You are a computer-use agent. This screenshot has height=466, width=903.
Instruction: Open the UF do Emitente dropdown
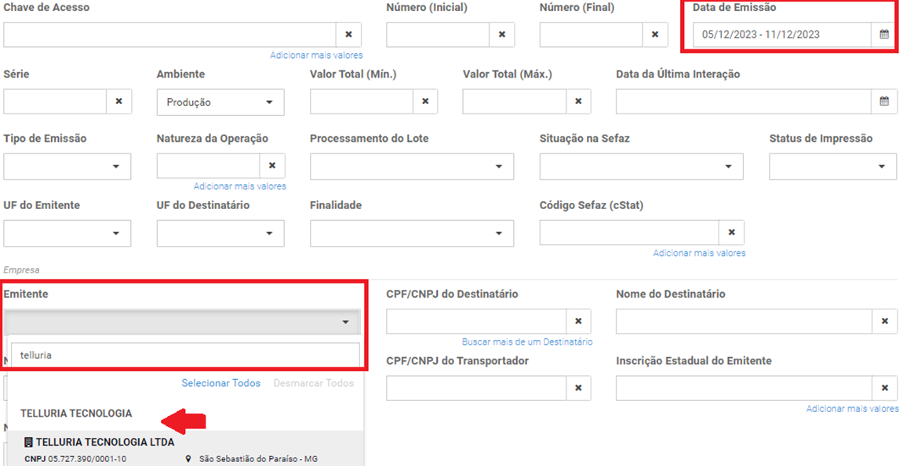(67, 233)
